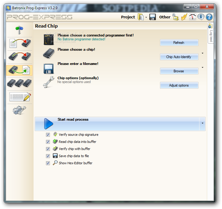Viewport: 222px width, 209px height.
Task: Select Write file to chip sidebar icon
Action: [20, 43]
